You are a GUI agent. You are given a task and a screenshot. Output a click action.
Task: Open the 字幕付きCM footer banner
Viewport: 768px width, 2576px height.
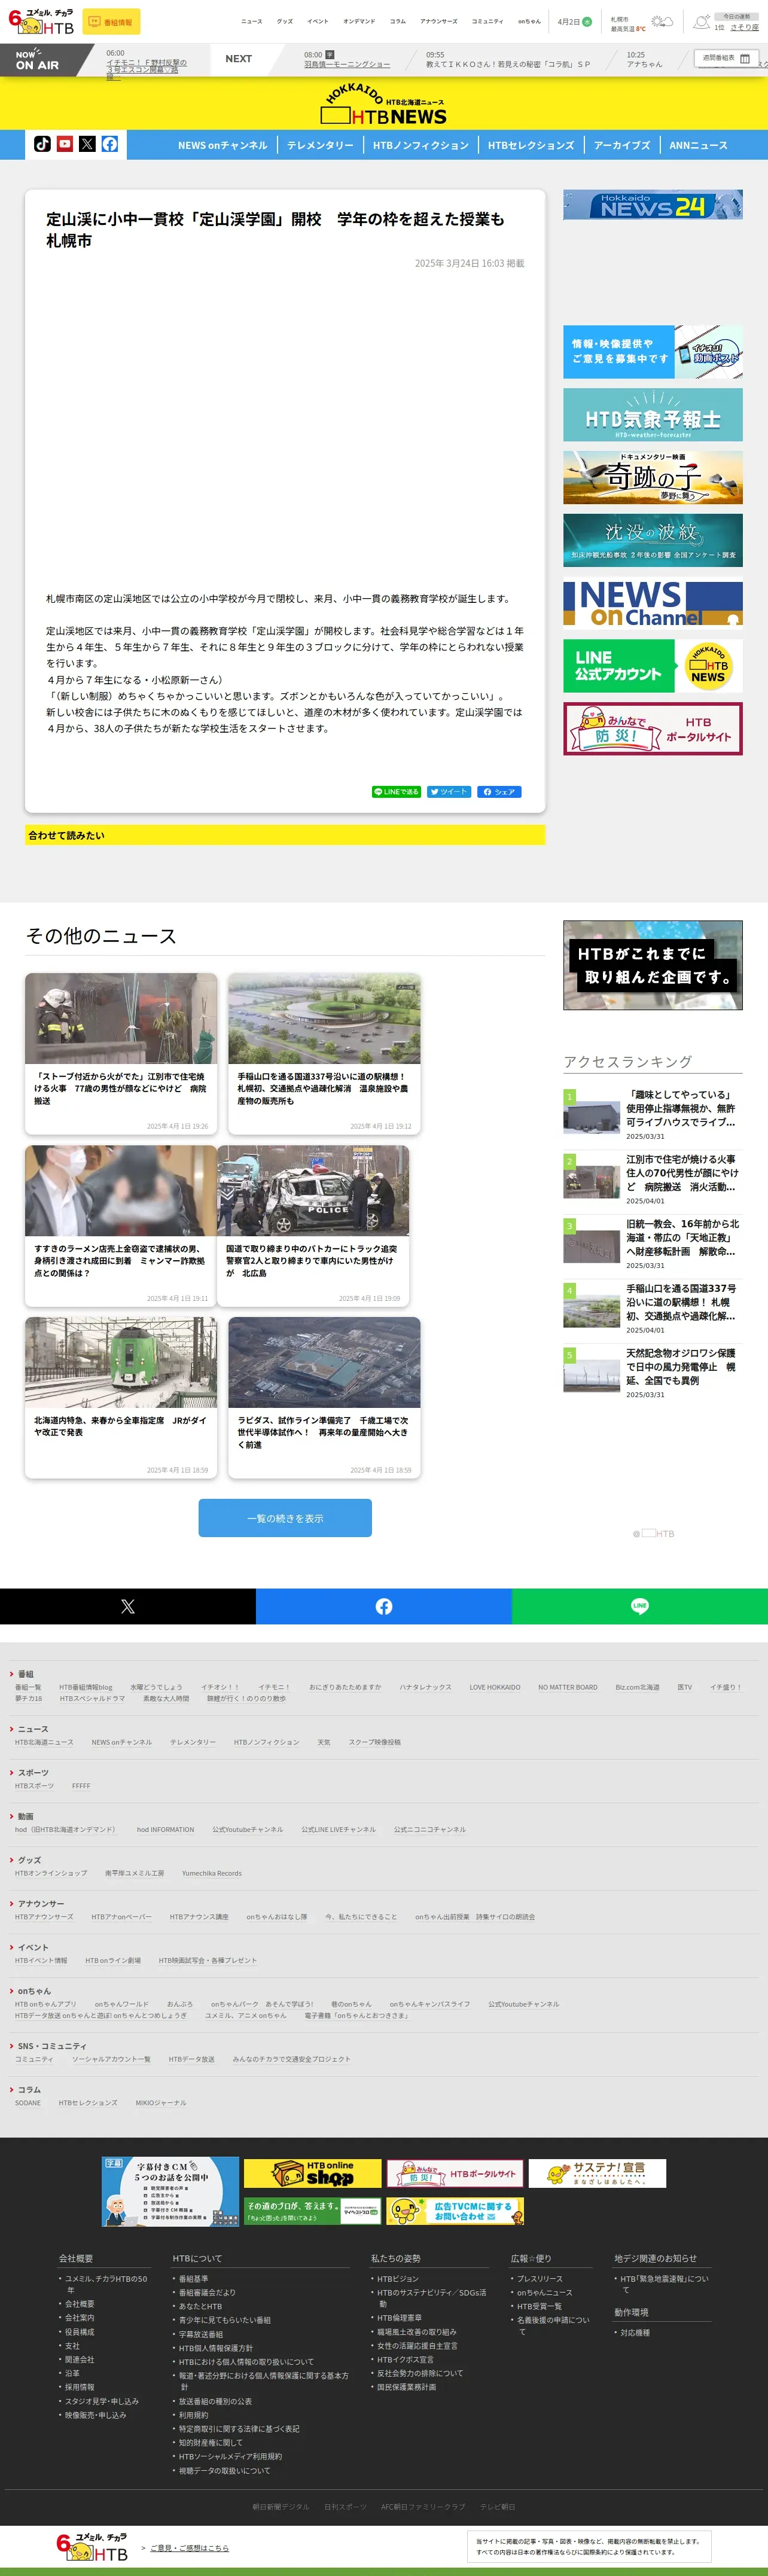170,2191
